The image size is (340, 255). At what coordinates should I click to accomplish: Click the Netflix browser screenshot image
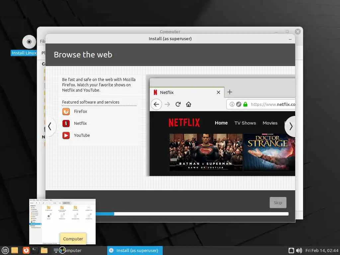(x=222, y=127)
